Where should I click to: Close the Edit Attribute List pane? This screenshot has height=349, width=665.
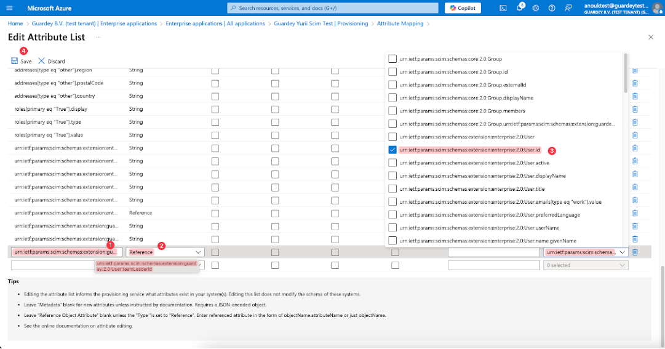(x=651, y=38)
